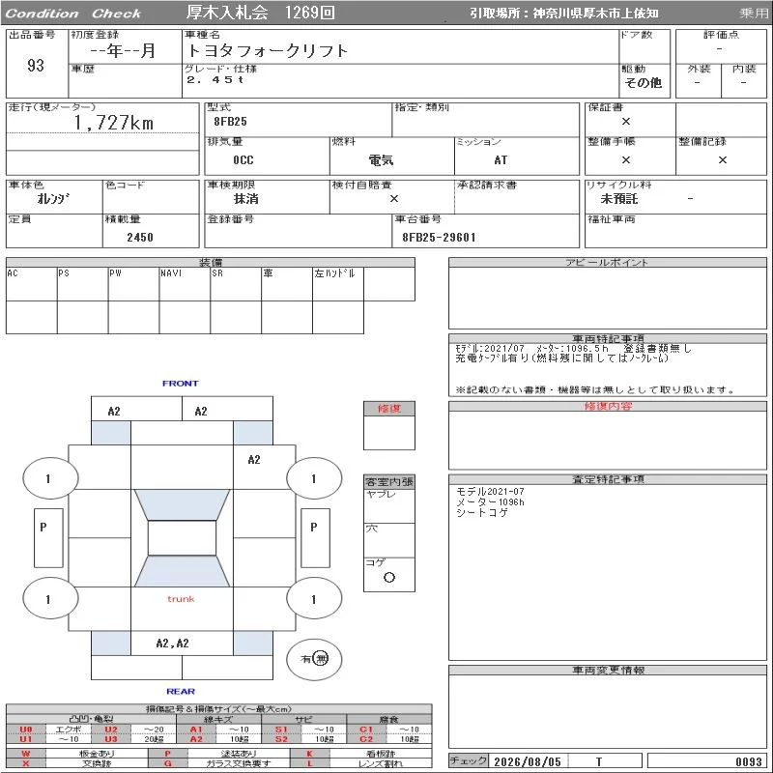Click the trunk label on the diagram
The height and width of the screenshot is (773, 773).
coord(181,599)
